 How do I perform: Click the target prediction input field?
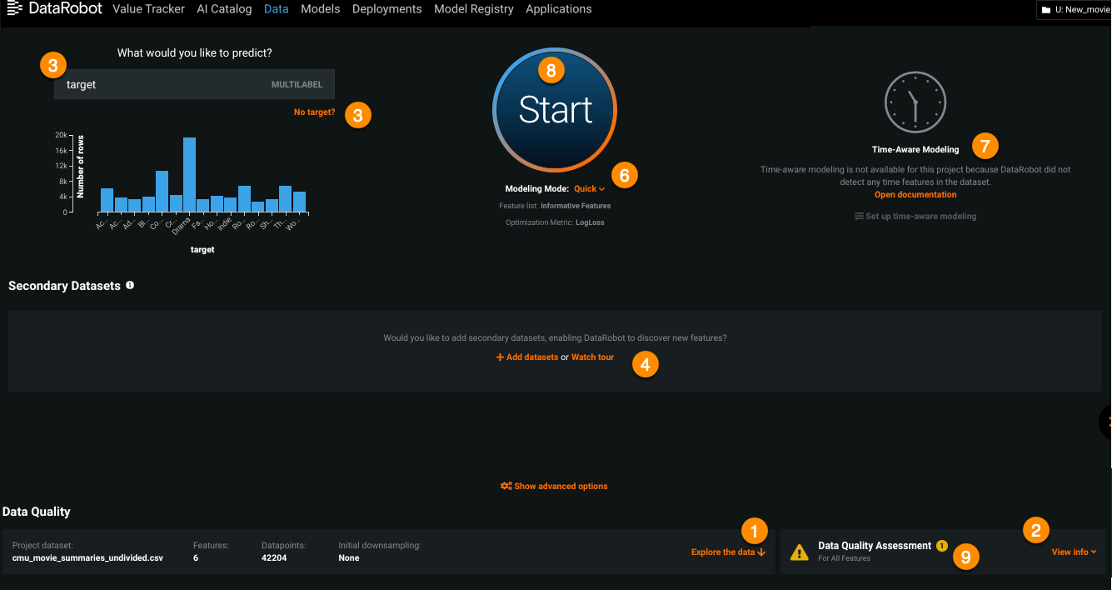167,85
